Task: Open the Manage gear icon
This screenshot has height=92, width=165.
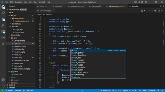Action: pos(3,86)
